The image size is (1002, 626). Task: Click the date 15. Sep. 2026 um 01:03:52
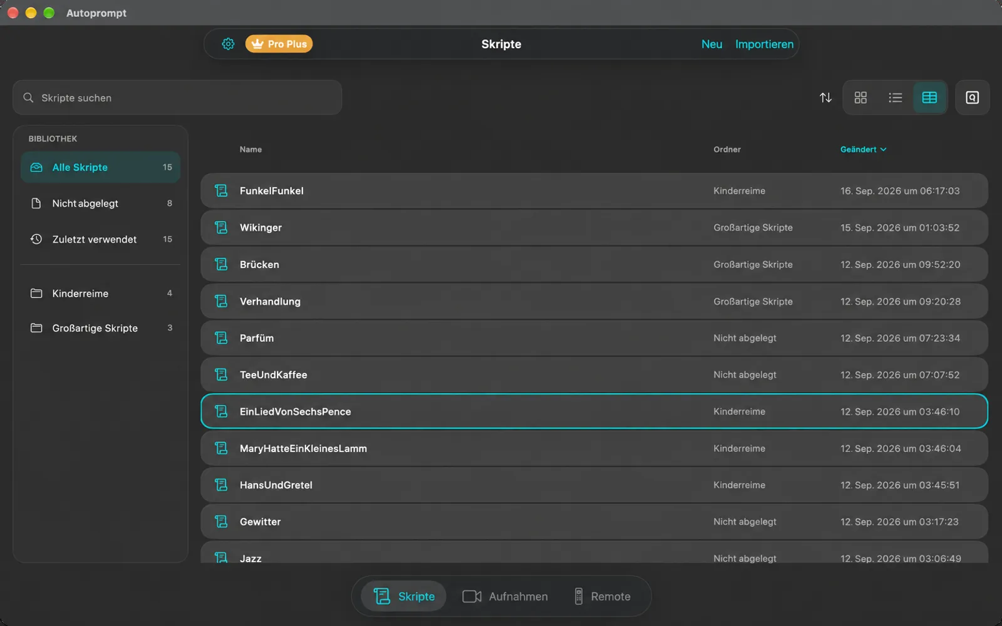click(x=900, y=228)
